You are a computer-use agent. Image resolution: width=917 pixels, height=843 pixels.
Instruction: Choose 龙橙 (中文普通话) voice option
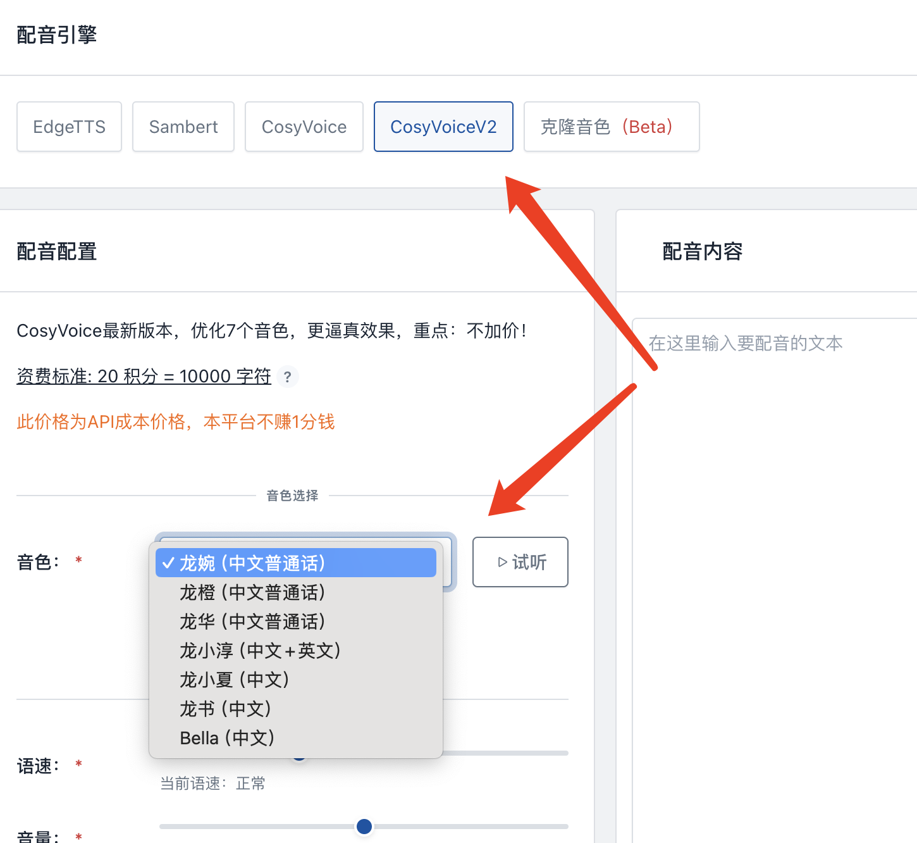pyautogui.click(x=296, y=592)
